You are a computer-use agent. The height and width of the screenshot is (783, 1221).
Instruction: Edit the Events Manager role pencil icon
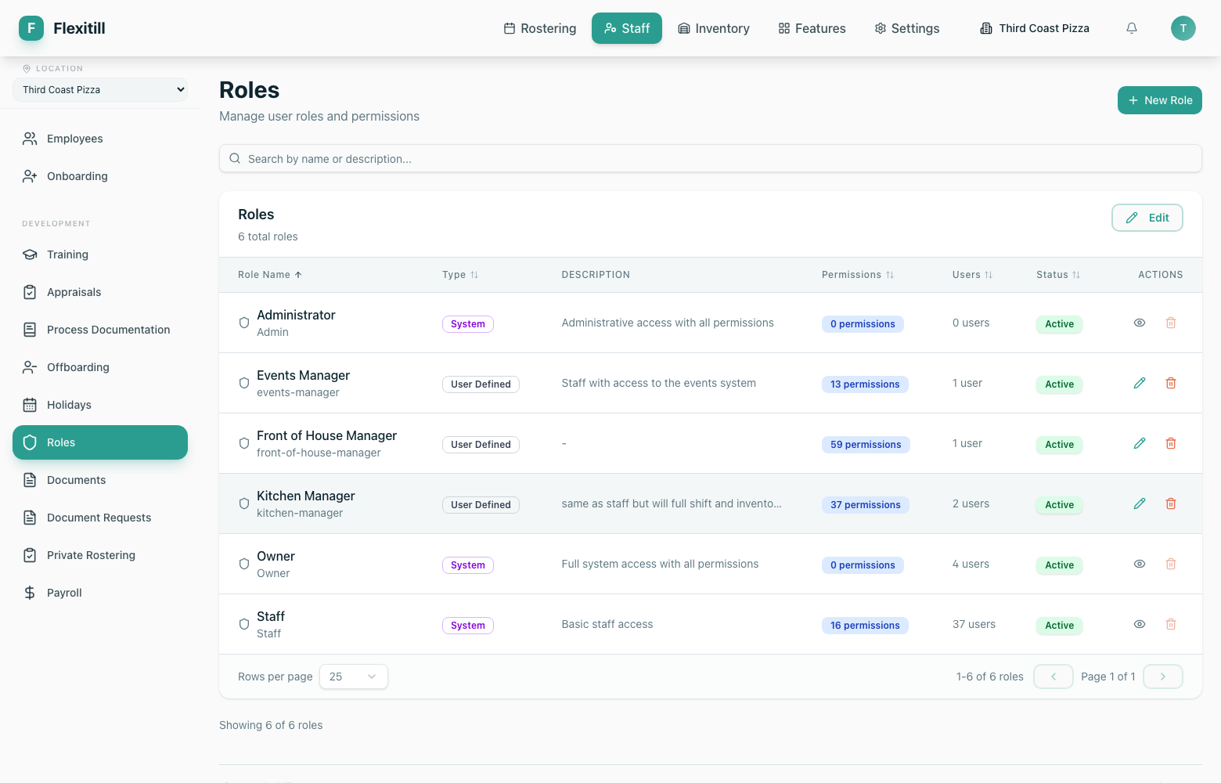[1140, 383]
